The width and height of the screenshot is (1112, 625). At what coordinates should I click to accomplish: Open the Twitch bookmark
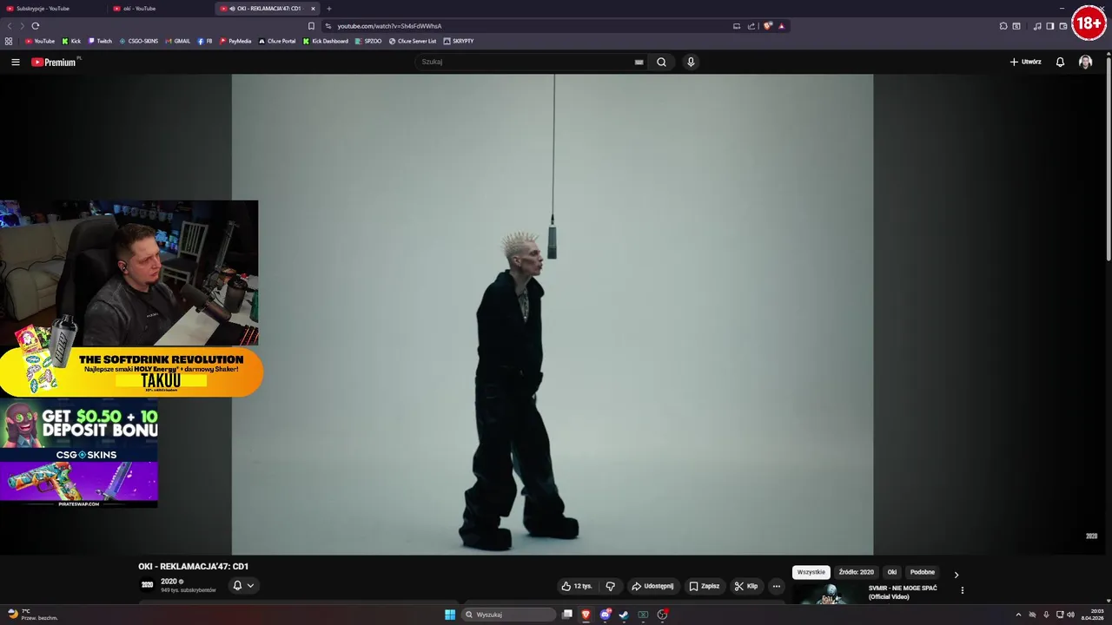[x=100, y=41]
